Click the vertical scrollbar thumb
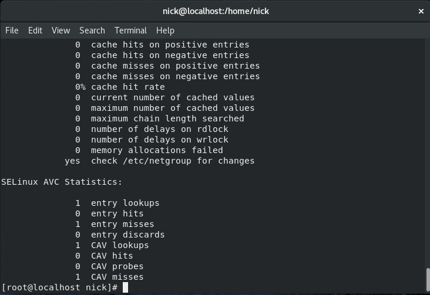Screen dimensions: 430x295 428,280
